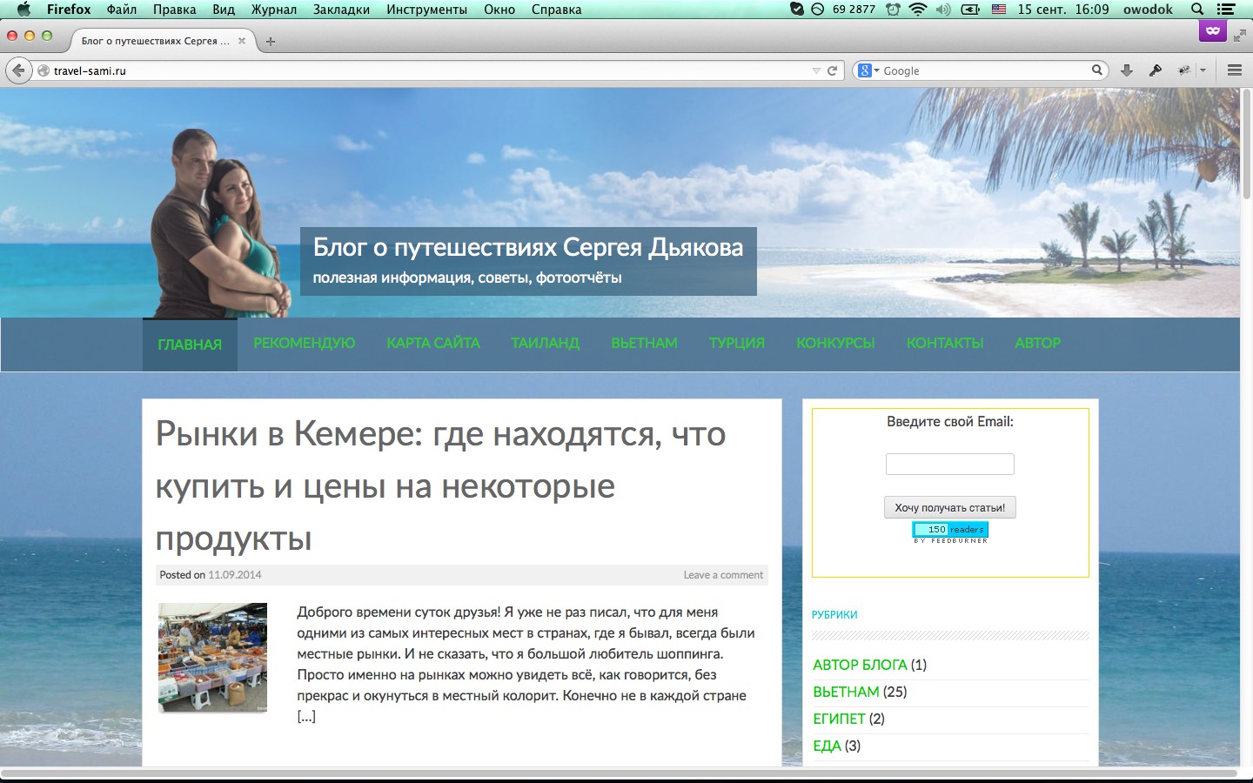Open the Окно menu
Screen dimensions: 1253x783
pos(499,10)
